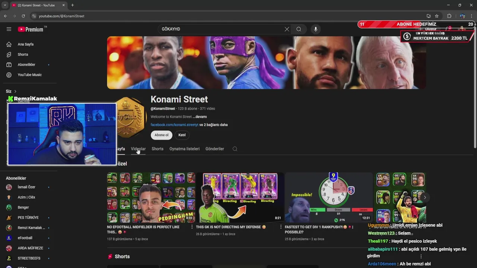Open FASTEST TO GET DIV 1 title

[x=319, y=229]
